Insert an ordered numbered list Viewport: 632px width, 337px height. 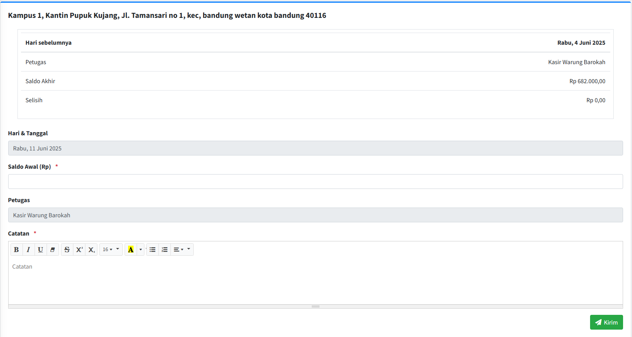click(165, 250)
